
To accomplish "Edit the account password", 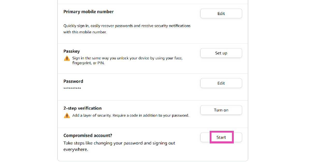I will click(x=221, y=83).
